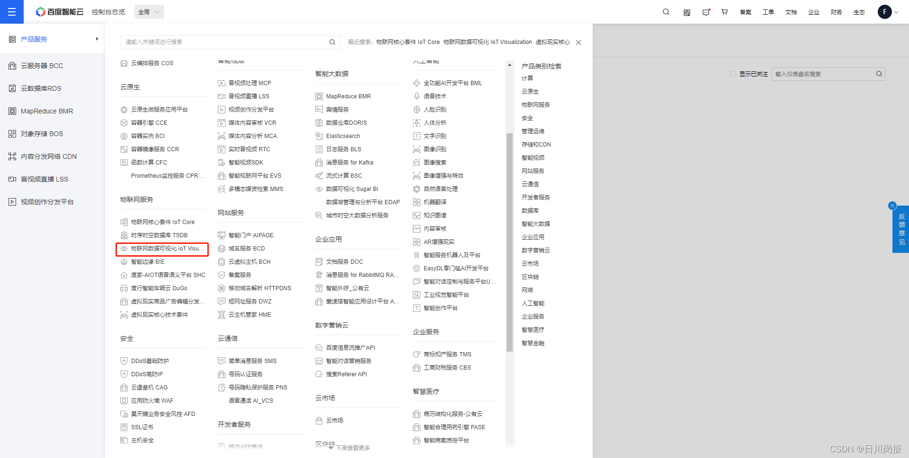This screenshot has height=458, width=909.
Task: Expand the 产品服务 sidebar arrow
Action: (97, 39)
